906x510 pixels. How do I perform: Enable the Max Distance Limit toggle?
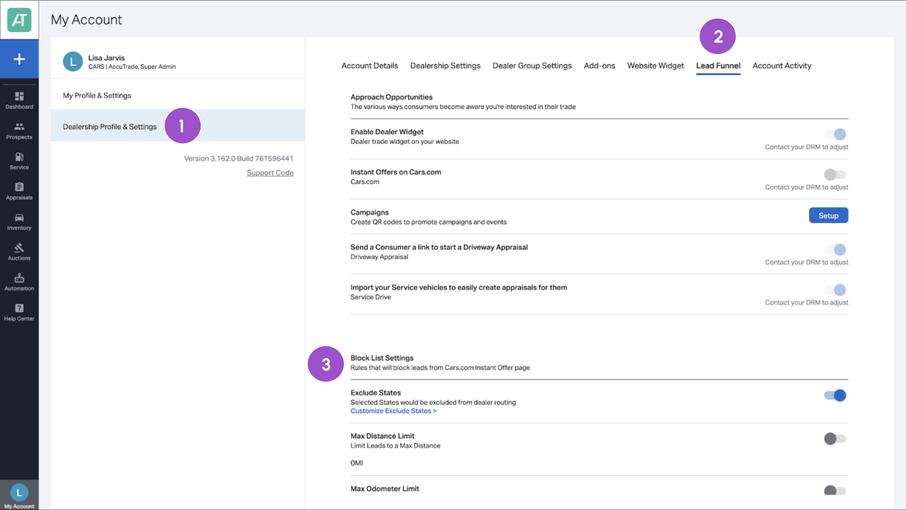click(x=835, y=439)
